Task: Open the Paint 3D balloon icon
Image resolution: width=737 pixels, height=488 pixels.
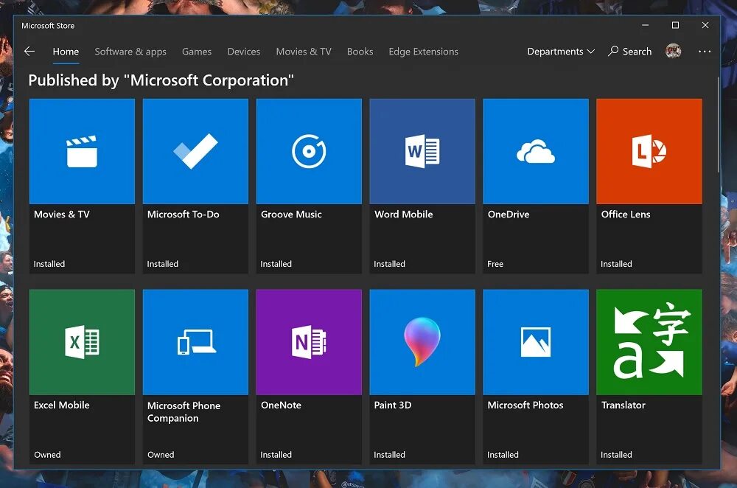Action: 422,342
